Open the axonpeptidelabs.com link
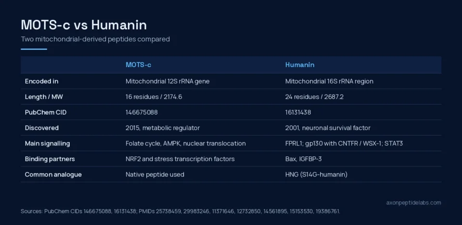The width and height of the screenshot is (462, 225). (414, 202)
